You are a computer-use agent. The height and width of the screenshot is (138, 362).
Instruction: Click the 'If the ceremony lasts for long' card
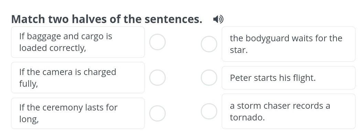78,113
